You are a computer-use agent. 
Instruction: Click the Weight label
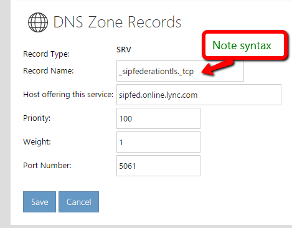[37, 142]
